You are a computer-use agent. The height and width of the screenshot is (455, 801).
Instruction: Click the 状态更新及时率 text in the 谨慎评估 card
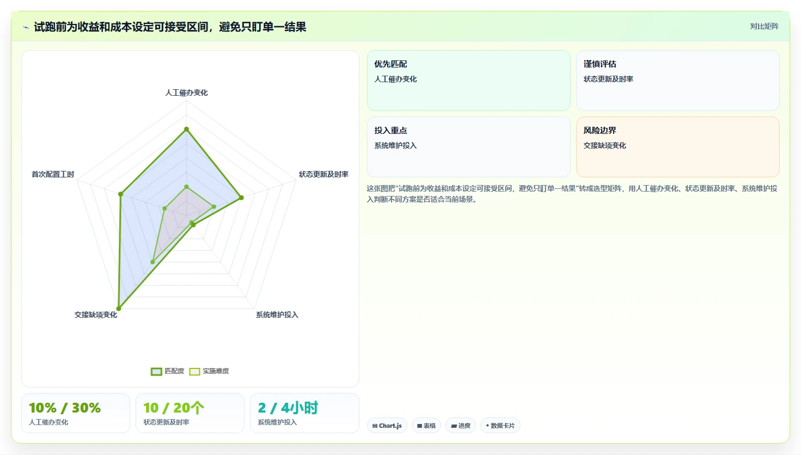(x=608, y=79)
